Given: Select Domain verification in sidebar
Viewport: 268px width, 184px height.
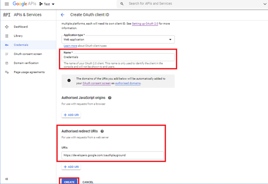Looking at the screenshot, I should 26,63.
